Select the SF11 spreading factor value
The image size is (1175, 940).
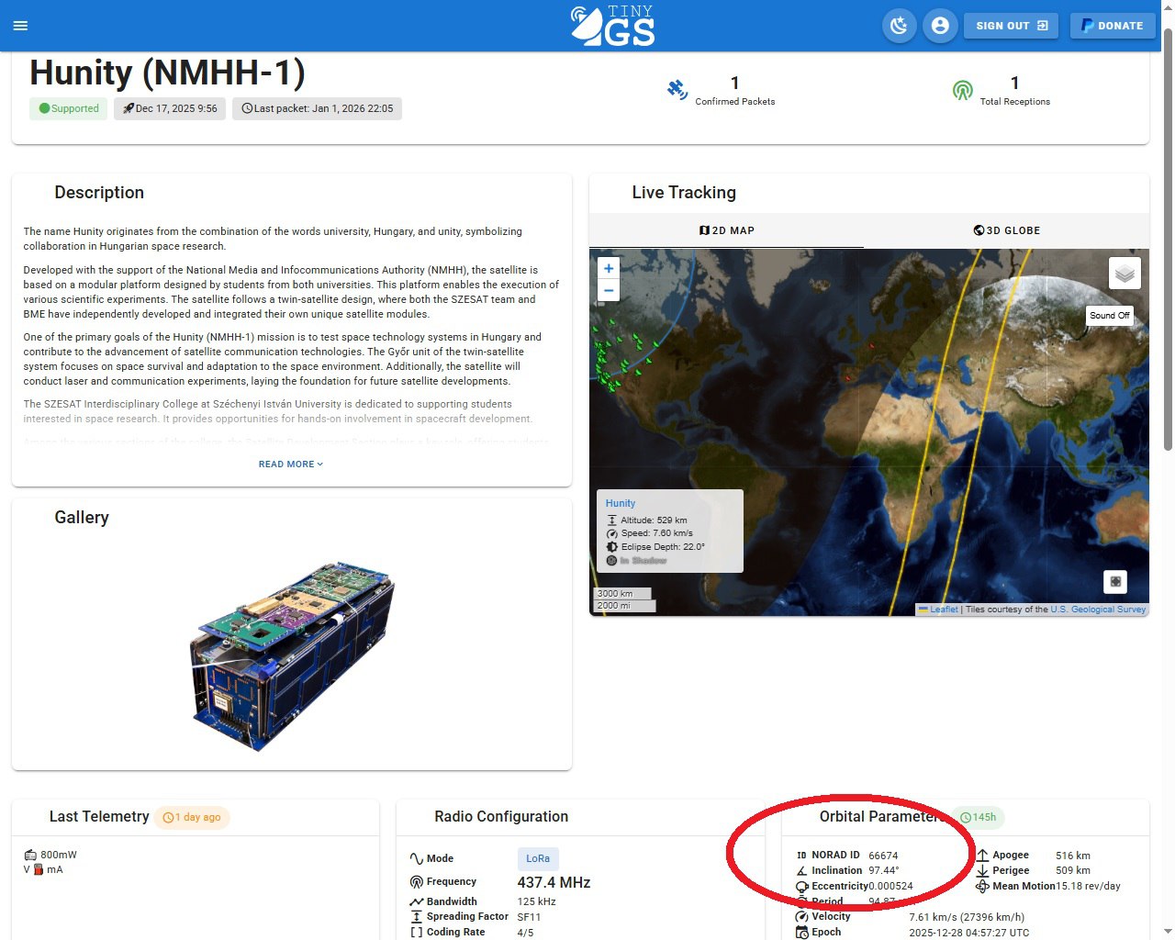click(529, 917)
